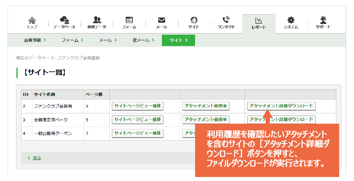Click the ID column header
Image resolution: width=354 pixels, height=181 pixels.
(x=26, y=94)
